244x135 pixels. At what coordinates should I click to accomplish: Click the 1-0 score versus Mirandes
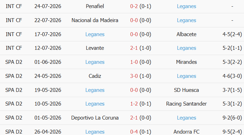point(134,62)
